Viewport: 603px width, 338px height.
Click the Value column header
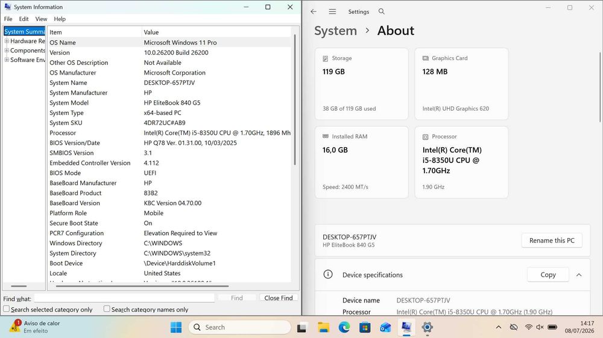(216, 32)
